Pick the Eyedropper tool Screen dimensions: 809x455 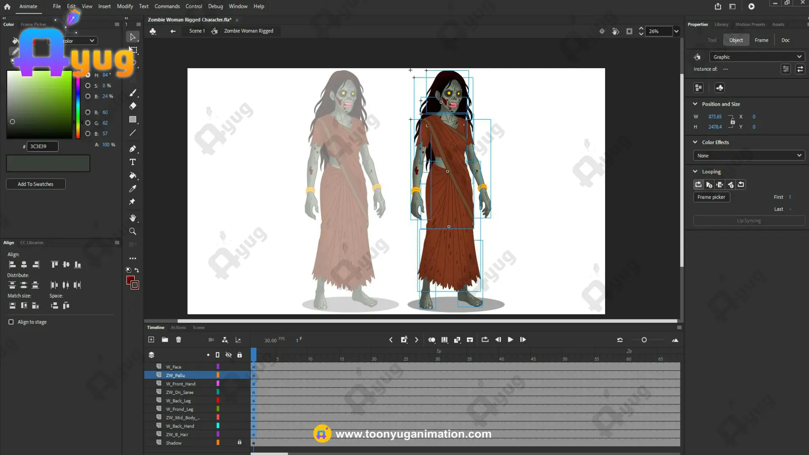132,189
